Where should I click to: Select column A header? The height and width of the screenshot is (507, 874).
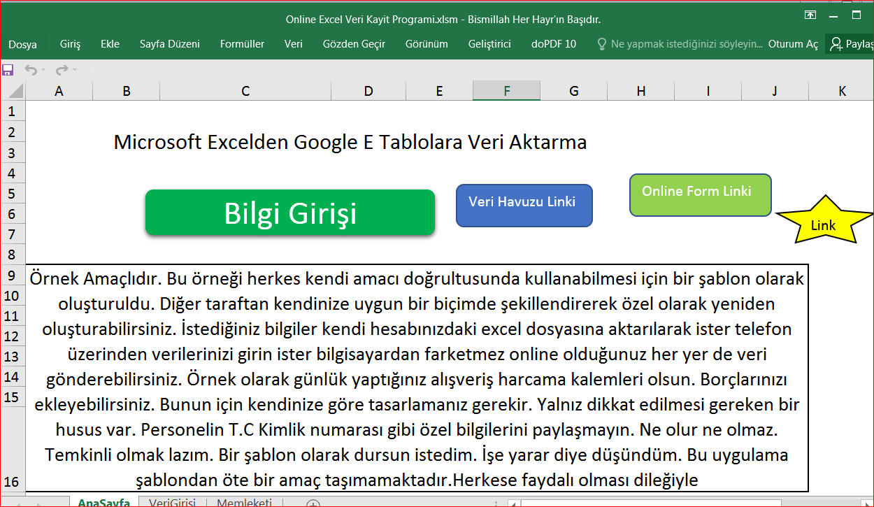tap(59, 91)
